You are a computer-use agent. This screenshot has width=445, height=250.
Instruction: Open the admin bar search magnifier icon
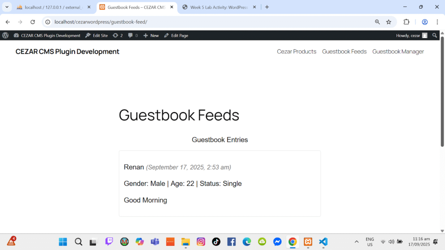coord(435,36)
